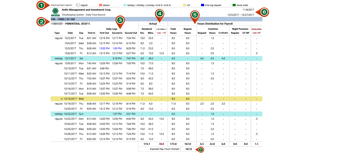
Task: Click callout marker 6 next to the date range
Action: (264, 12)
